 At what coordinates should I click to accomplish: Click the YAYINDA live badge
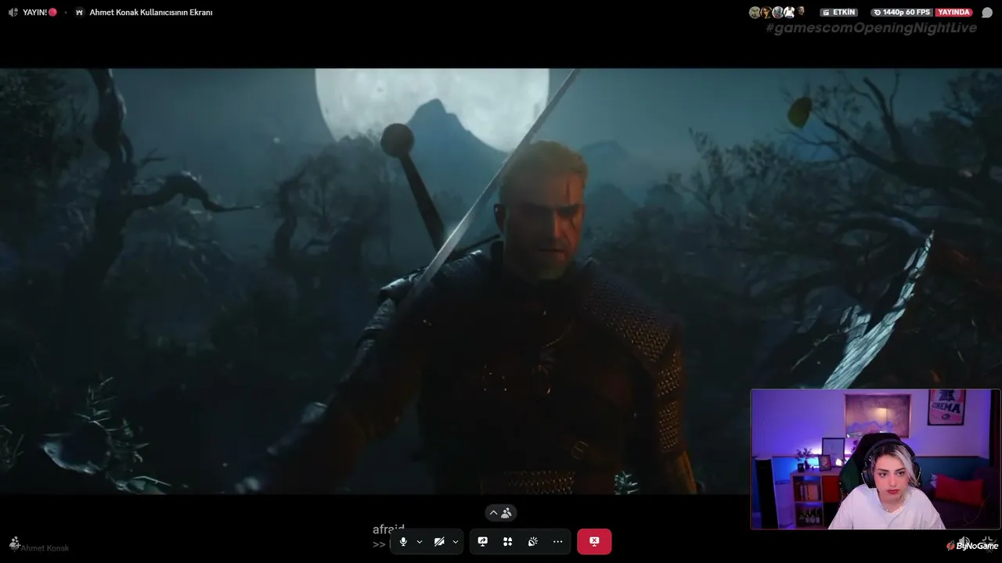pos(954,13)
